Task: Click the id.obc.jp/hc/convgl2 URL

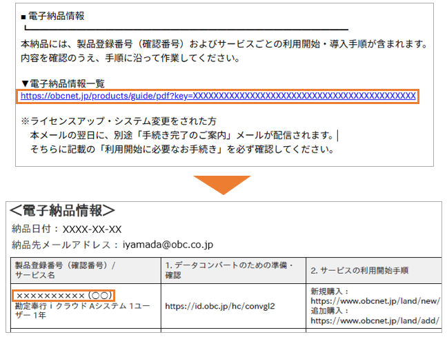Action: click(220, 306)
